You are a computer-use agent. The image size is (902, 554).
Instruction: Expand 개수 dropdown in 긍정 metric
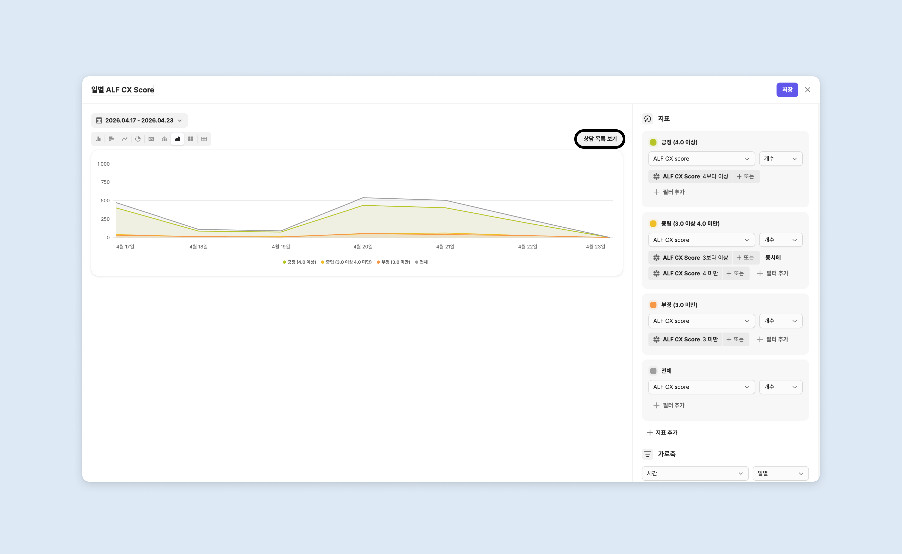pos(780,159)
